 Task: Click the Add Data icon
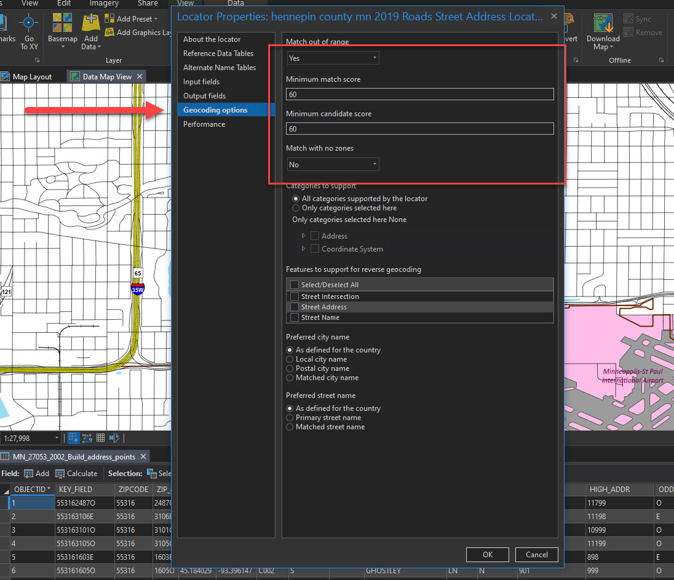(x=90, y=23)
